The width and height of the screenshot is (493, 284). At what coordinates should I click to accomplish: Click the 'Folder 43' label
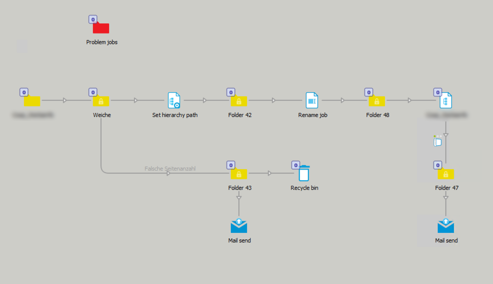coord(240,188)
